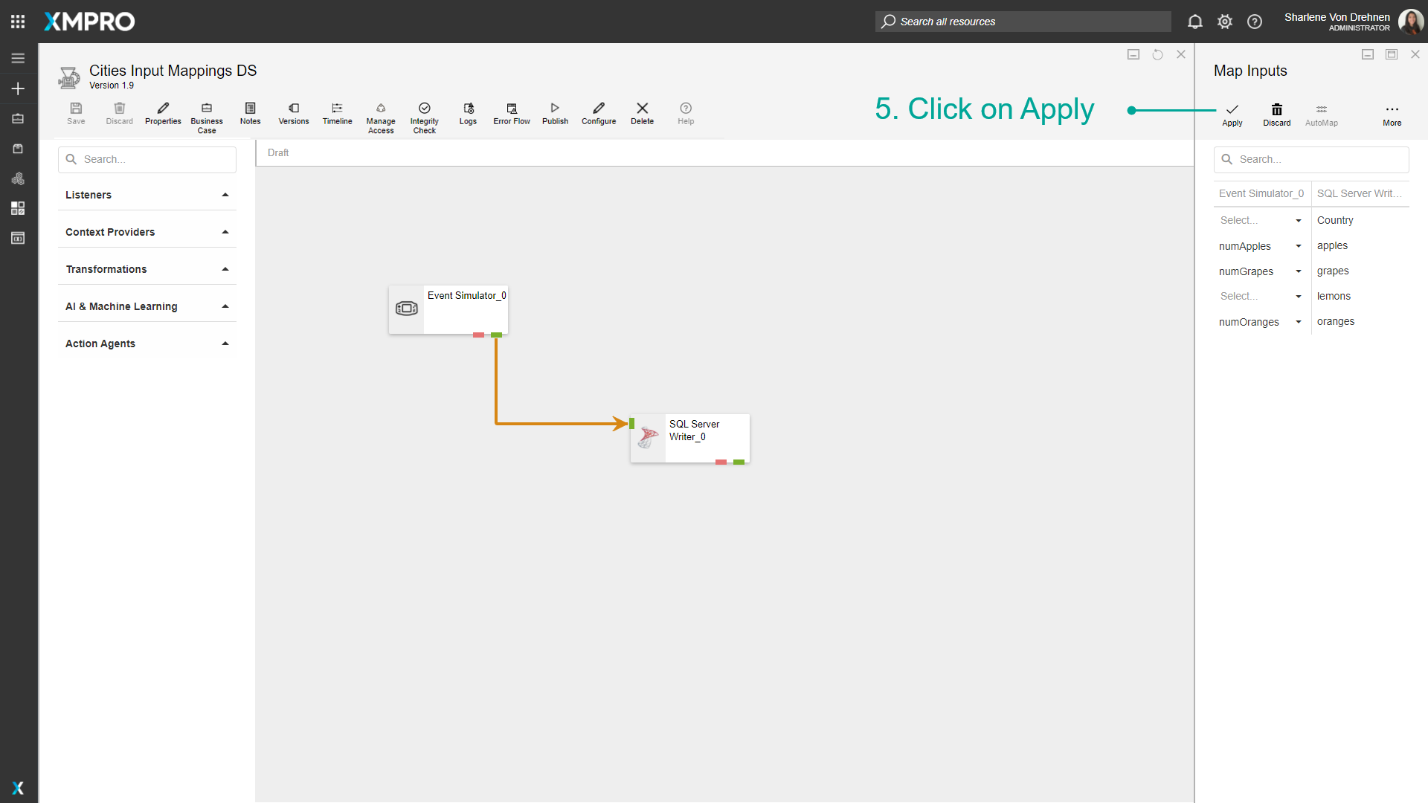This screenshot has width=1428, height=803.
Task: Save the Cities Input Mappings data stream
Action: (x=76, y=114)
